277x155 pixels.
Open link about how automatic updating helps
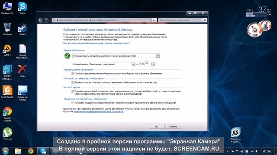[96, 43]
